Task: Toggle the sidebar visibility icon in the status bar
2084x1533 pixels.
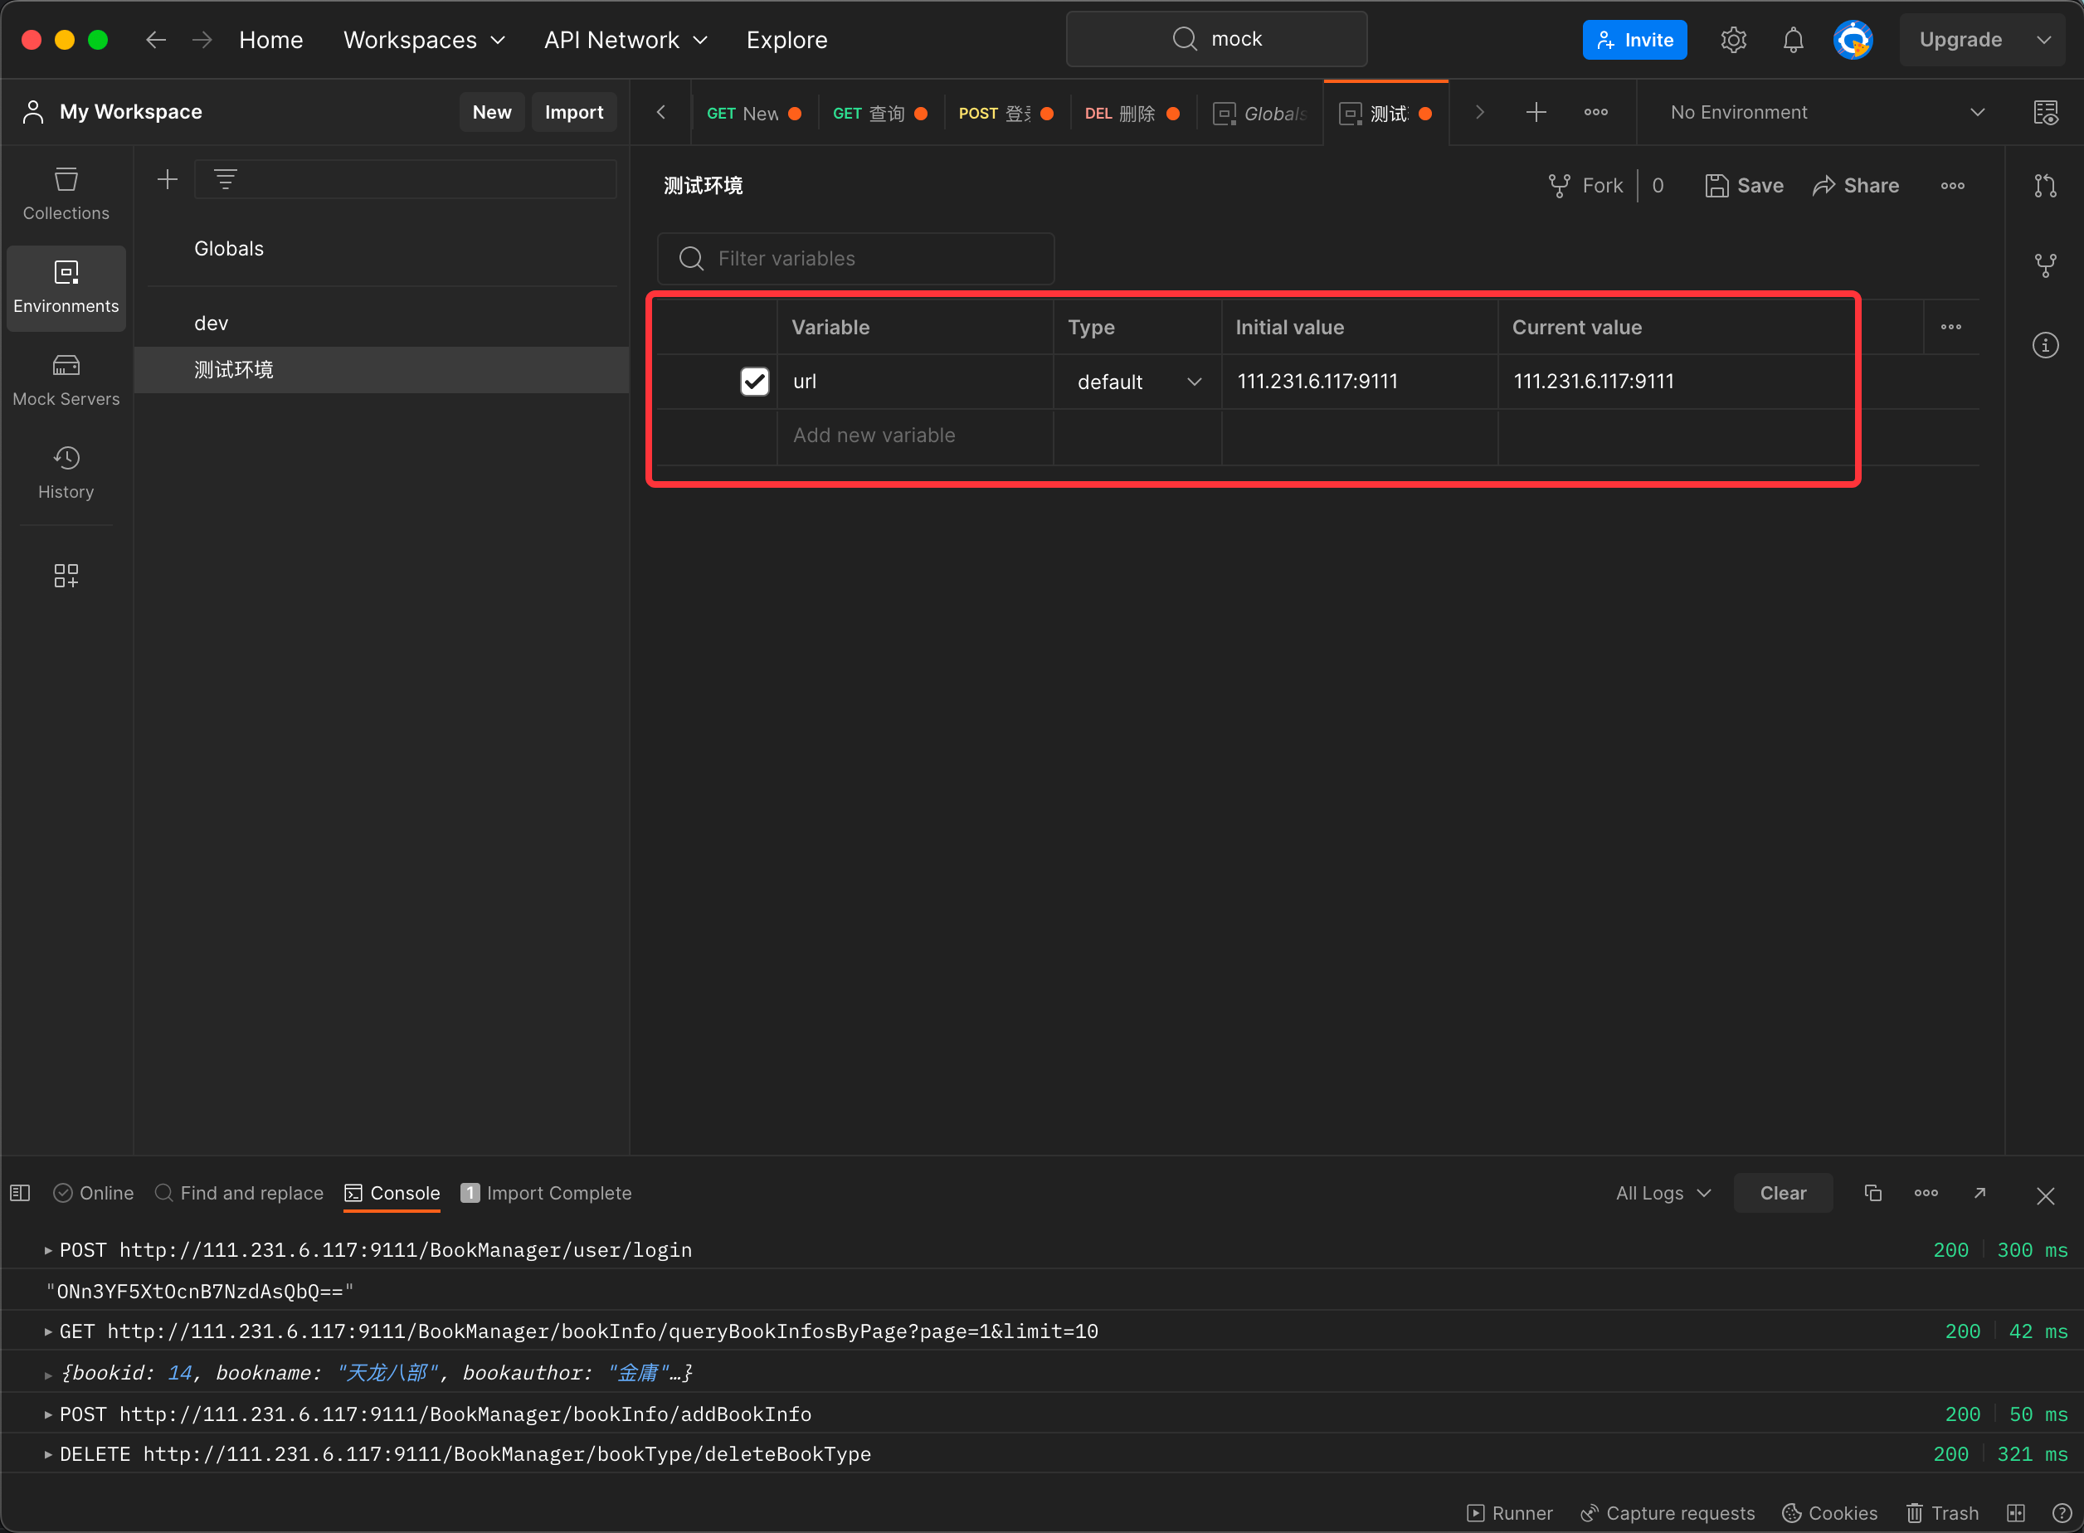Action: pyautogui.click(x=21, y=1194)
